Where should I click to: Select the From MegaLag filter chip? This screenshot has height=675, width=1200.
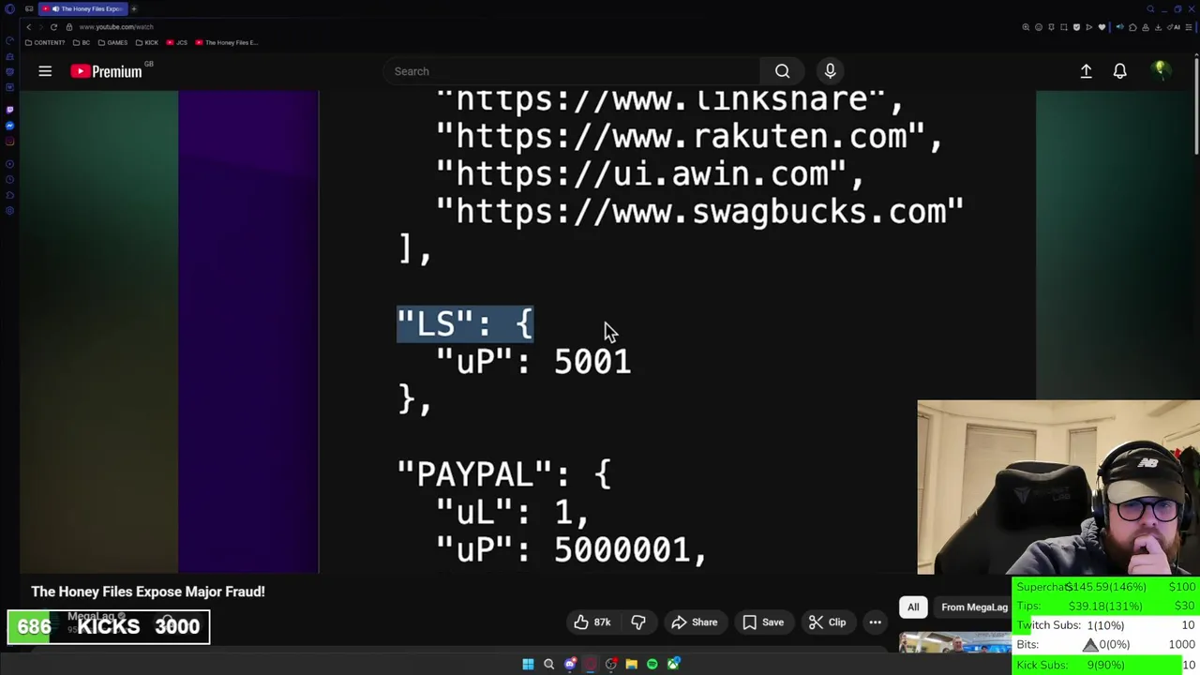(974, 607)
